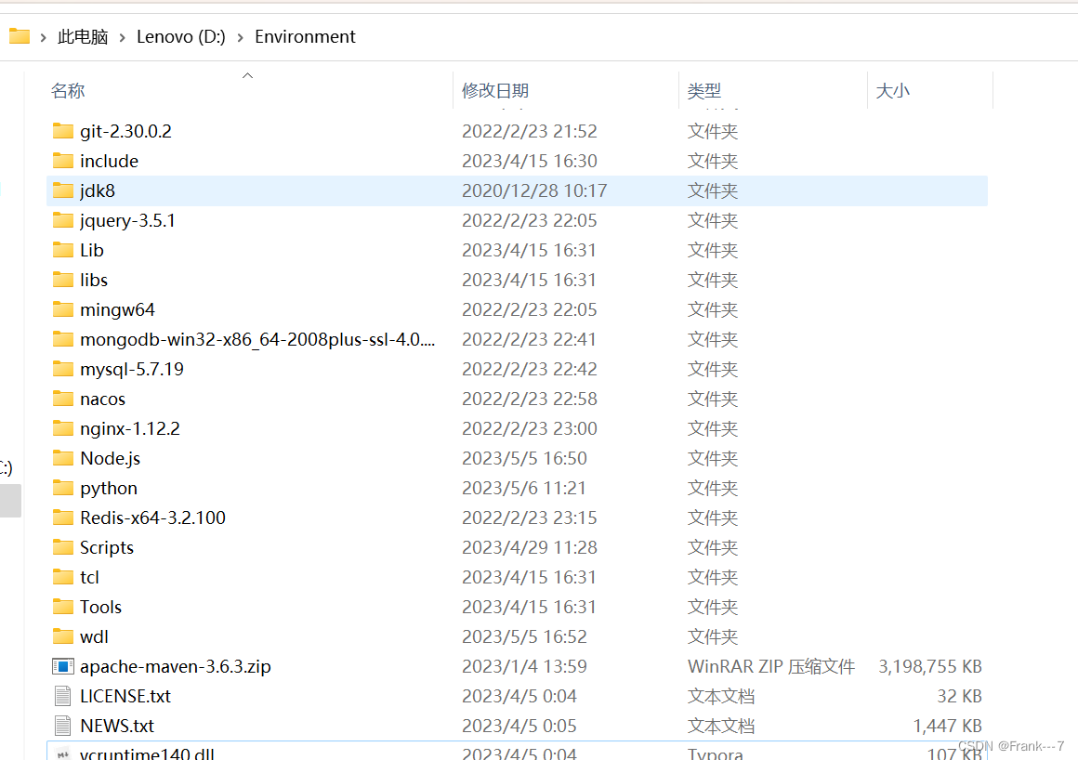
Task: Select the apache-maven-3.6.3.zip file name
Action: point(176,666)
